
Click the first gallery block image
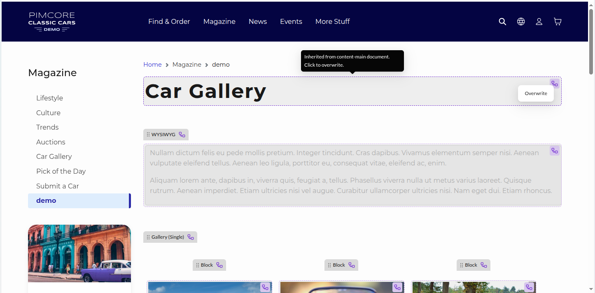pos(209,287)
